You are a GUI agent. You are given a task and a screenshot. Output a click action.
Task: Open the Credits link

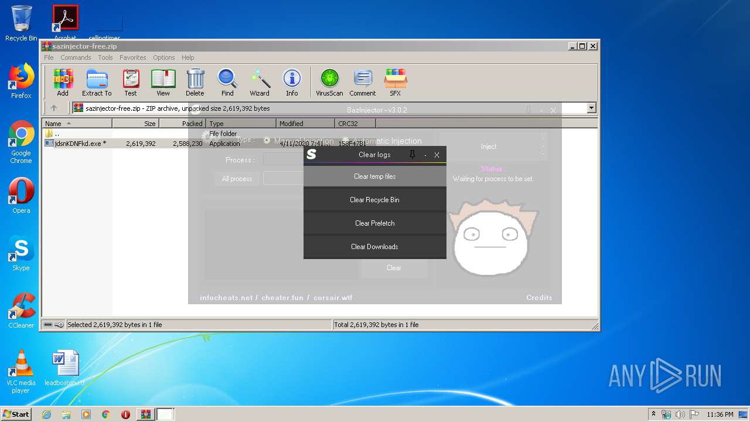pyautogui.click(x=539, y=298)
